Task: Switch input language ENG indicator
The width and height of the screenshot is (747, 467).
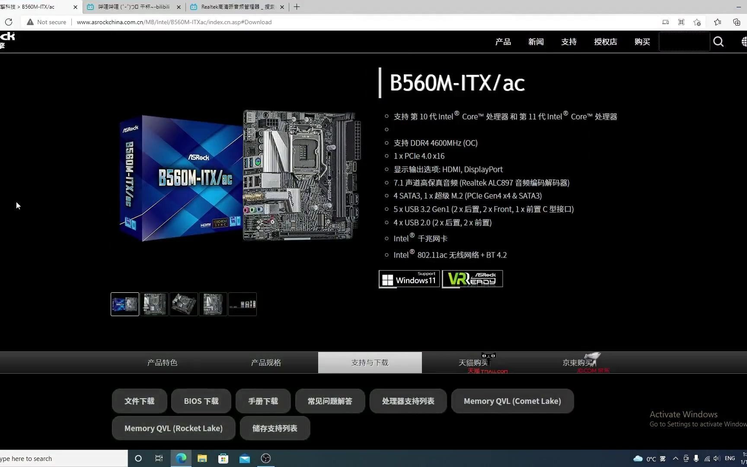Action: (x=730, y=458)
